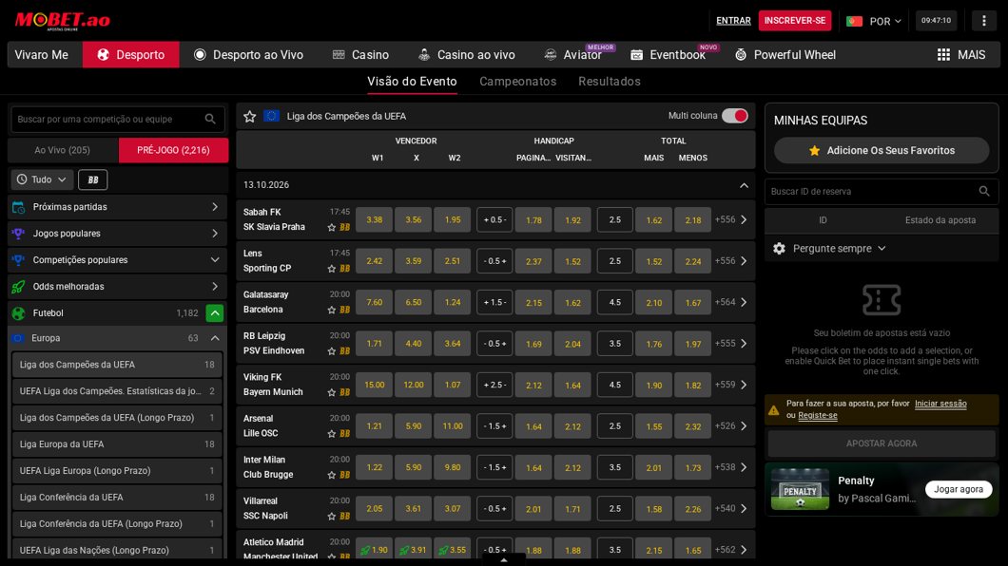This screenshot has height=566, width=1008.
Task: Click the Iniciar sessão link
Action: (x=940, y=404)
